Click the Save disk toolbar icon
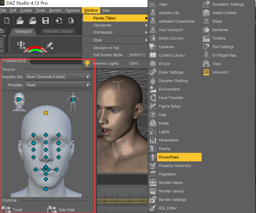The width and height of the screenshot is (256, 213). (x=46, y=21)
